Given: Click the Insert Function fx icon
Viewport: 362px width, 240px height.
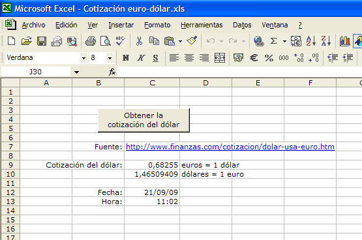Looking at the screenshot, I should coord(112,72).
